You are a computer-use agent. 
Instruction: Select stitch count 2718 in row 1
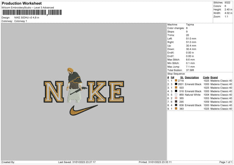pos(181,81)
